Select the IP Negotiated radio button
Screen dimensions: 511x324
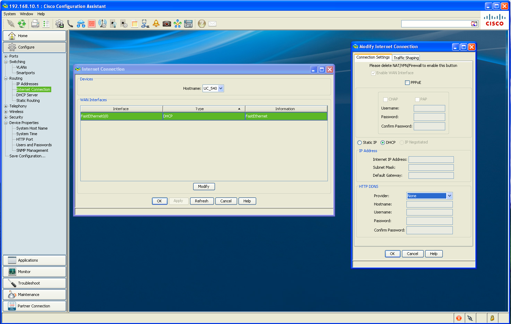pos(402,142)
